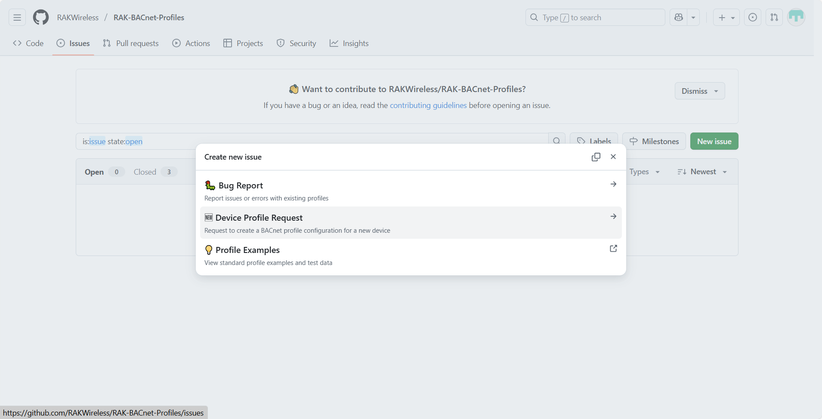The image size is (822, 419).
Task: Open Profile Examples external link icon
Action: click(x=613, y=248)
